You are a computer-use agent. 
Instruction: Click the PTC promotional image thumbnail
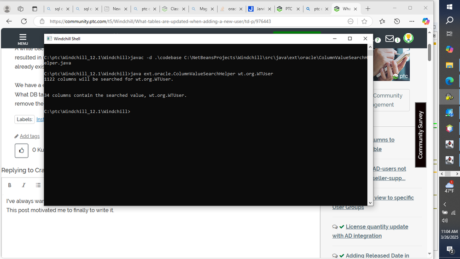pos(391,65)
